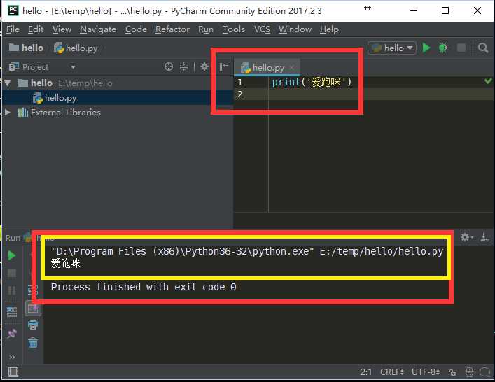Open Run panel settings gear

pos(466,237)
